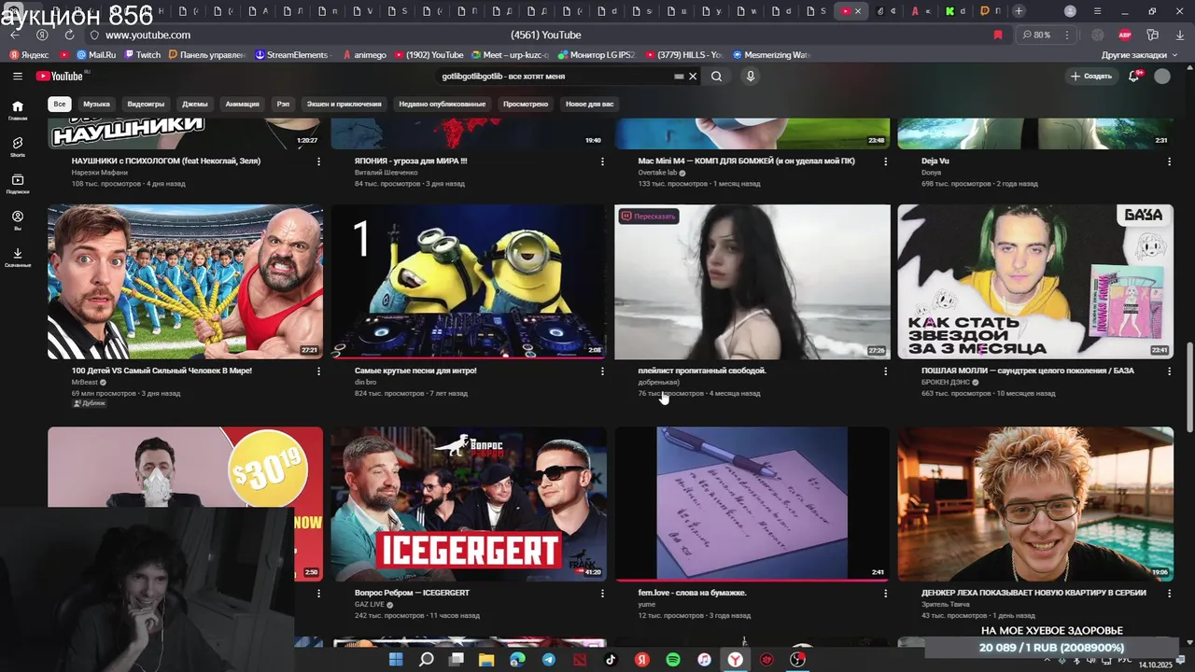This screenshot has height=672, width=1195.
Task: Open the YouTube guide hamburger menu
Action: (18, 76)
